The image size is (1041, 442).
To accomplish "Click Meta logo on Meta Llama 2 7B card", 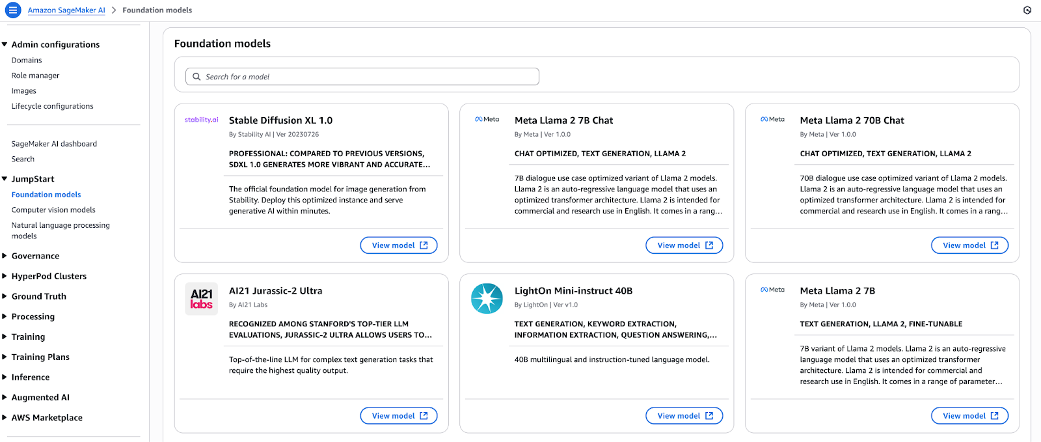I will coord(773,290).
